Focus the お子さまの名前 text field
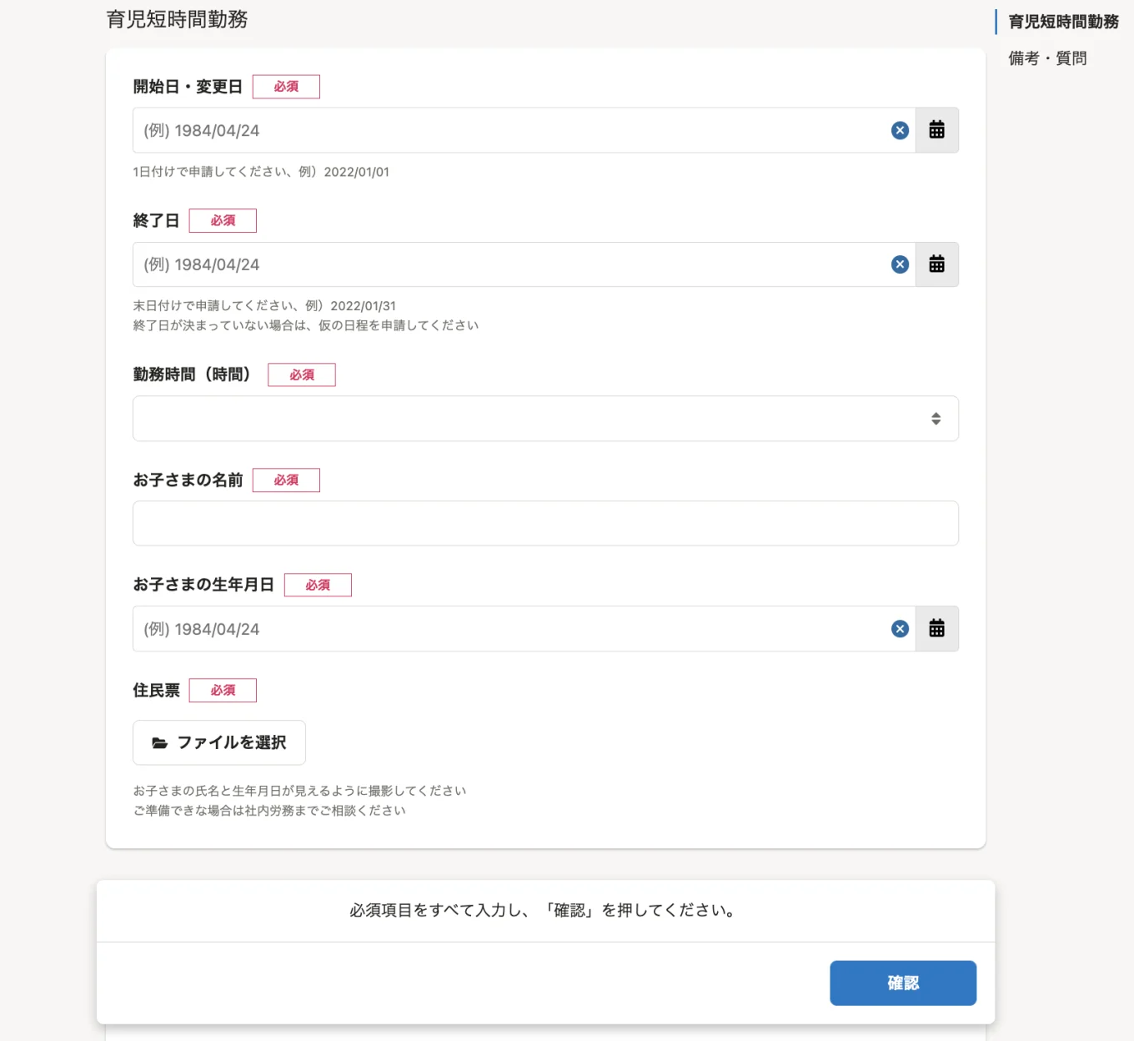Screen dimensions: 1134x1041 pyautogui.click(x=545, y=524)
